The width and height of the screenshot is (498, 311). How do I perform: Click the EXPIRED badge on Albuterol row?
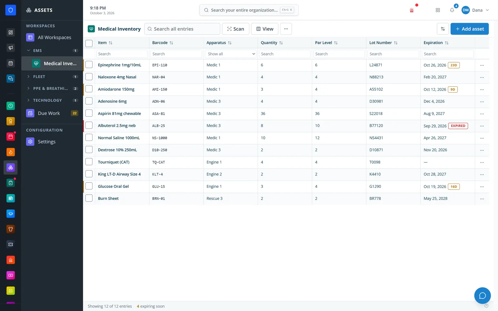click(x=458, y=126)
